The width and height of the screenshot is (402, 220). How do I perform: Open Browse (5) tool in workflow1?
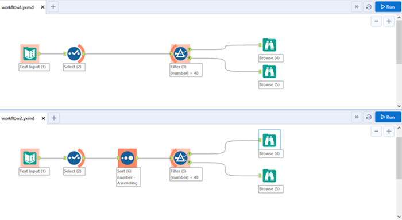coord(269,72)
